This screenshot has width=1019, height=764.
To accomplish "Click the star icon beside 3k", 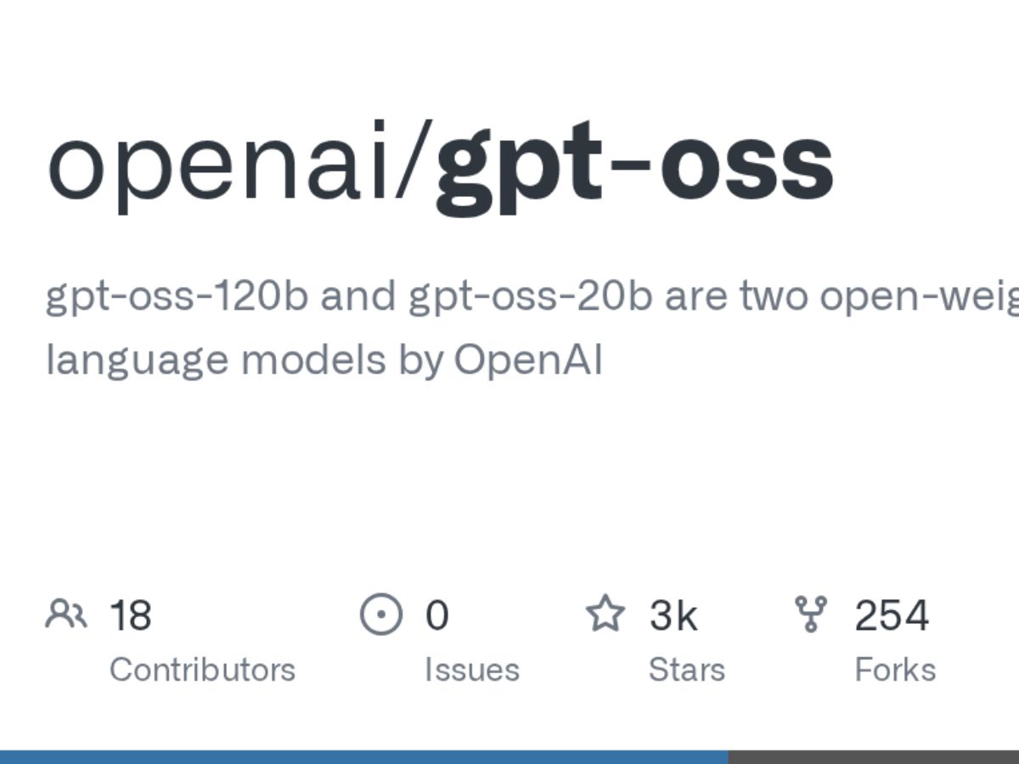I will pyautogui.click(x=605, y=614).
